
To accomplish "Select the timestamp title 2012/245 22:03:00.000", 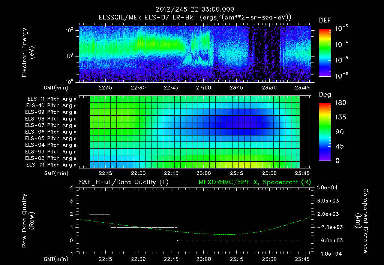I will click(x=195, y=9).
